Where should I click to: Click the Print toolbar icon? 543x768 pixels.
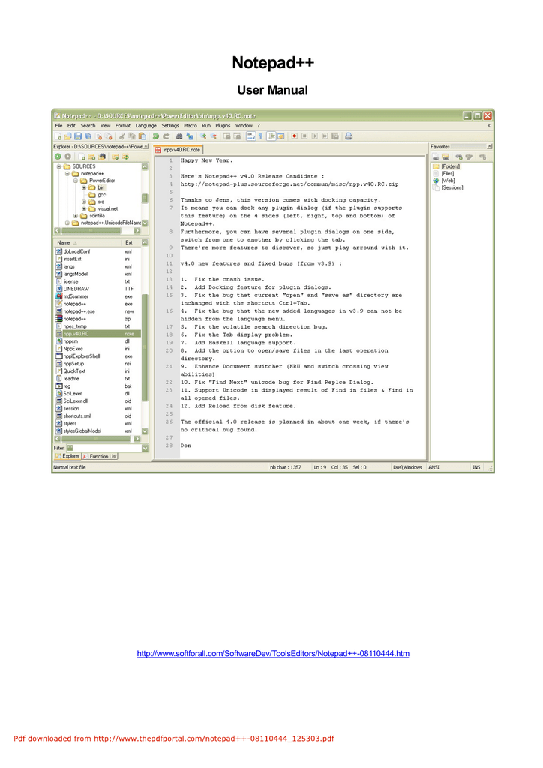(349, 136)
